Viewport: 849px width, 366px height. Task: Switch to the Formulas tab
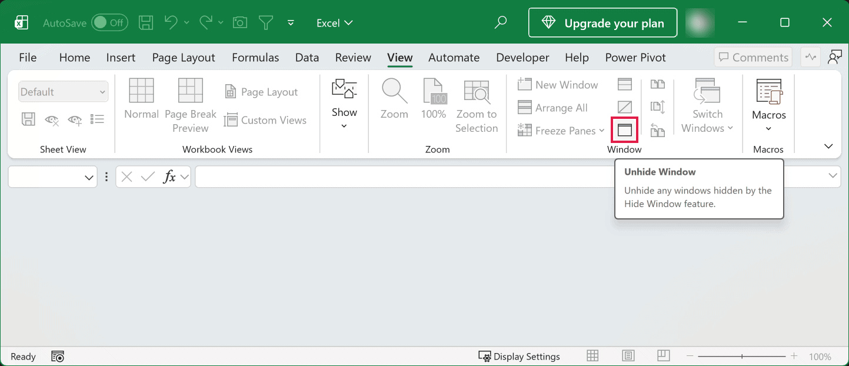[255, 57]
